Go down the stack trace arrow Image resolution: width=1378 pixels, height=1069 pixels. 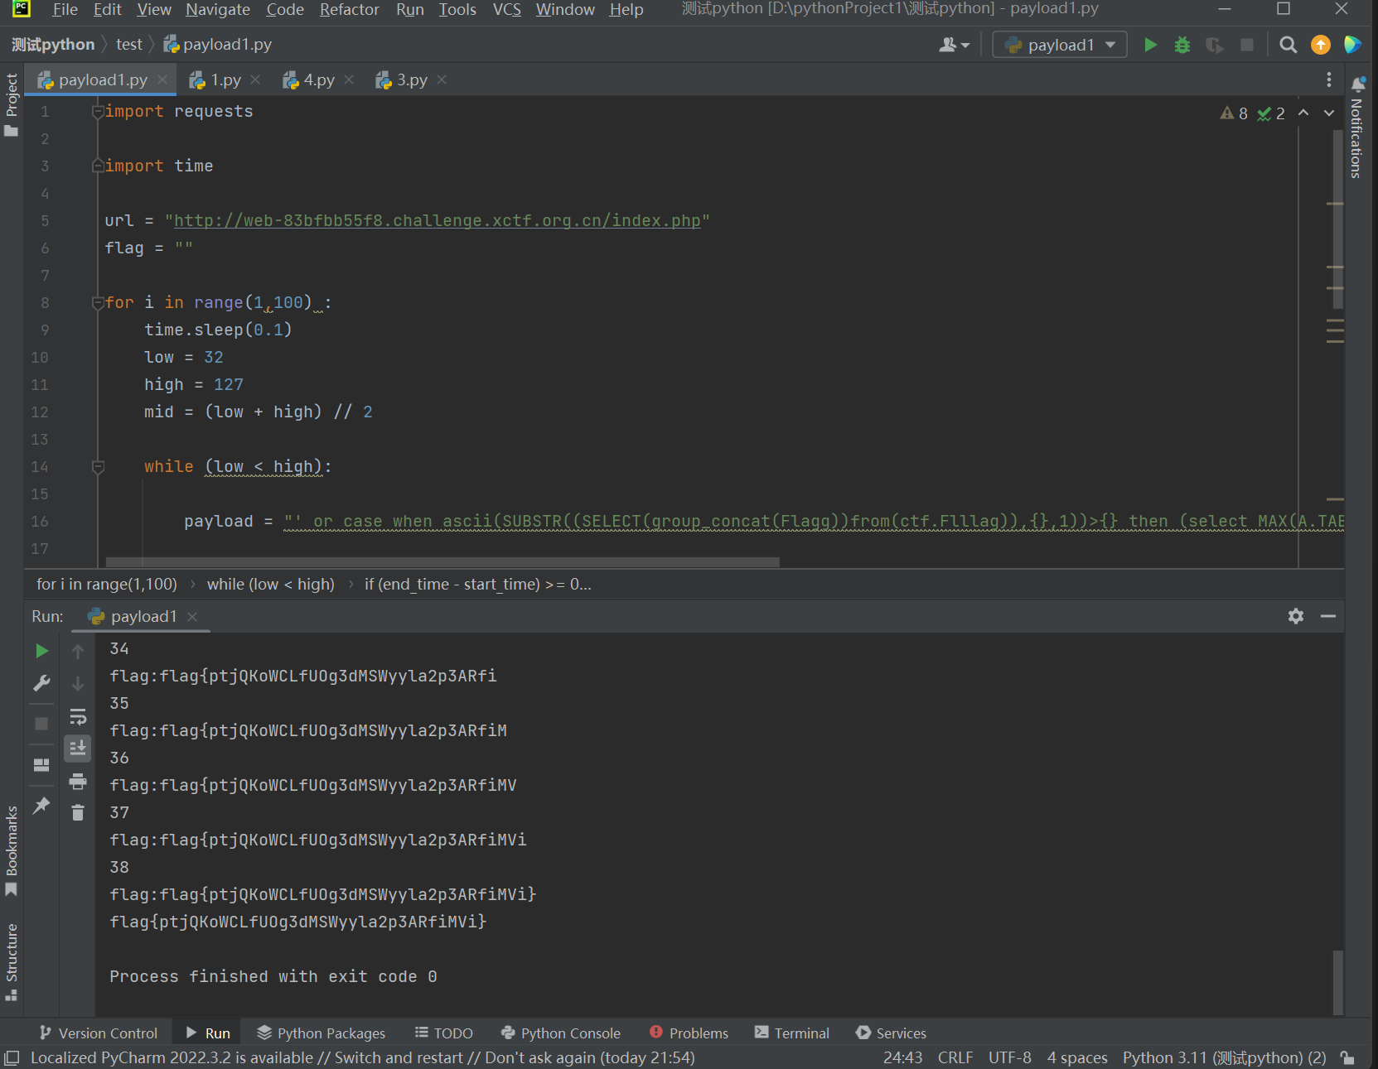78,684
